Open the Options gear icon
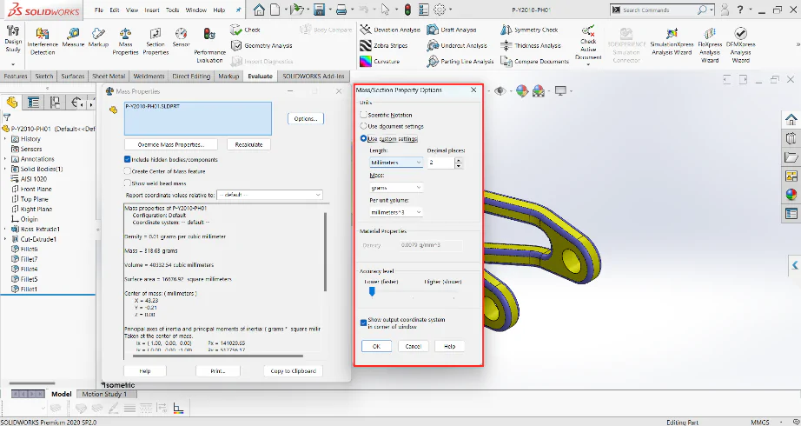Viewport: 801px width, 426px height. click(x=440, y=10)
